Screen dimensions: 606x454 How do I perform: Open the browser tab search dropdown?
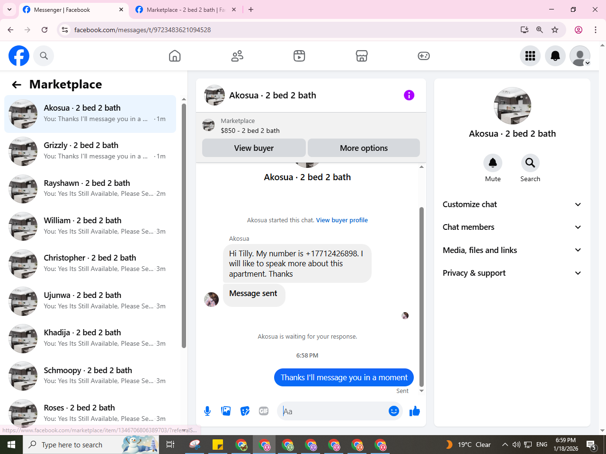coord(9,9)
